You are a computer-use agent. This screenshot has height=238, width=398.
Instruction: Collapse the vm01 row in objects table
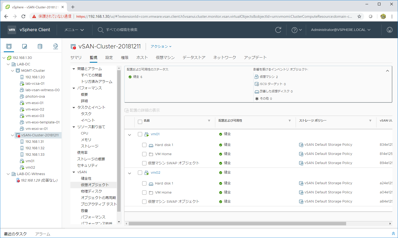tap(130, 135)
